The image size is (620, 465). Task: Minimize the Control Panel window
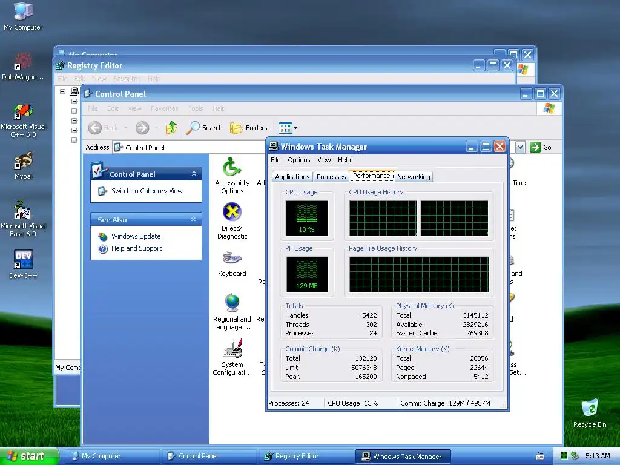(x=526, y=94)
